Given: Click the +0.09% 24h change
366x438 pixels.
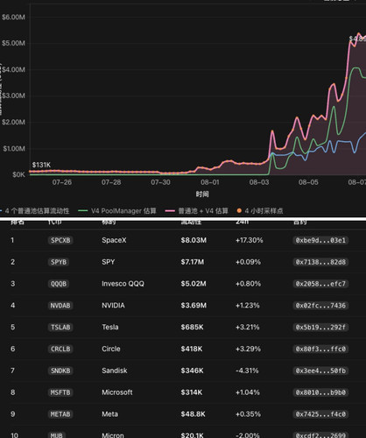Looking at the screenshot, I should click(x=248, y=262).
